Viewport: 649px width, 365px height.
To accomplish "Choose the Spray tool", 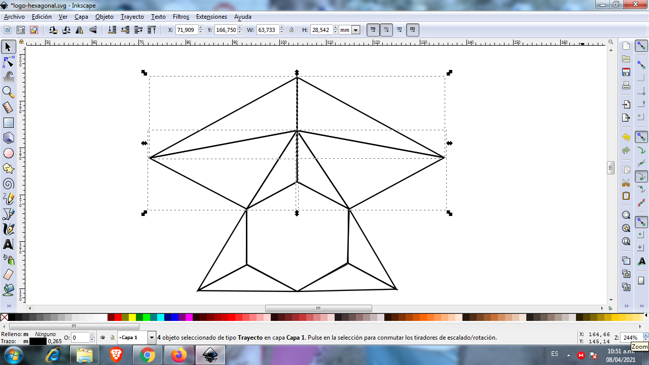I will click(x=8, y=260).
